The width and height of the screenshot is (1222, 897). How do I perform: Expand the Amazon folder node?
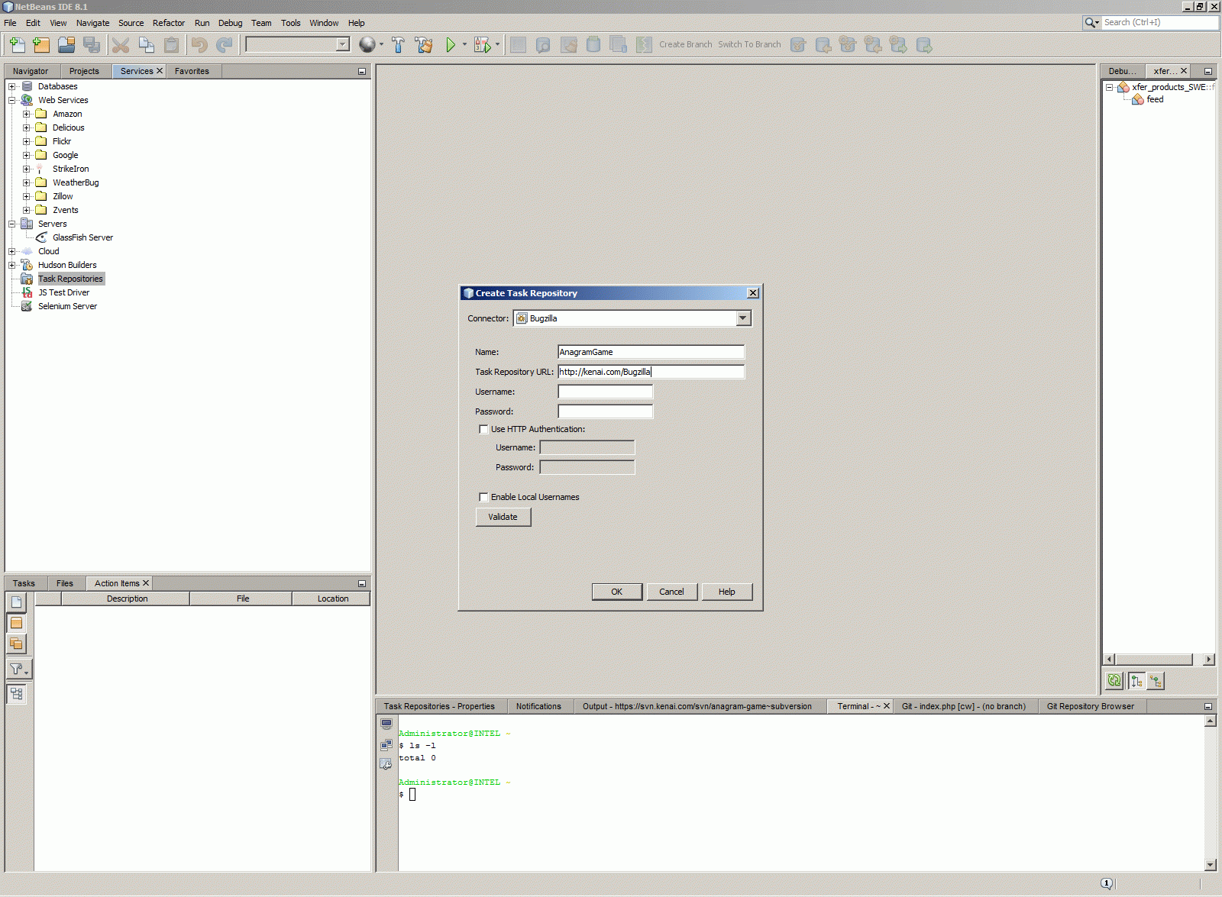pyautogui.click(x=27, y=114)
